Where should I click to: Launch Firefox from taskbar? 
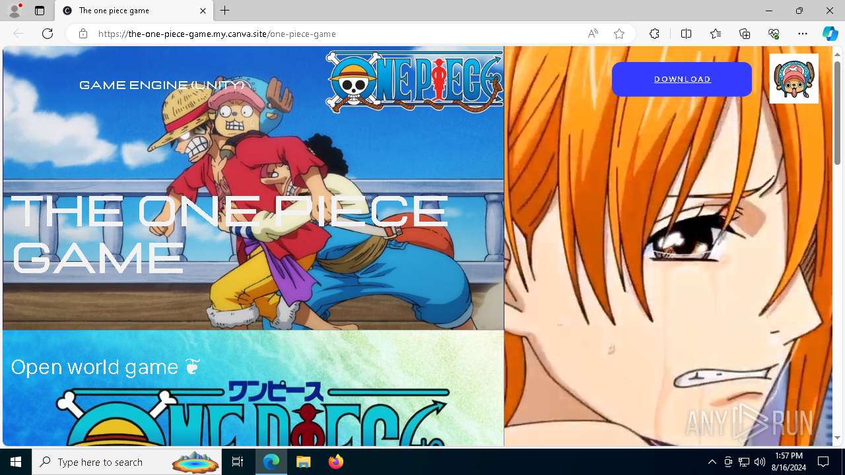click(335, 462)
